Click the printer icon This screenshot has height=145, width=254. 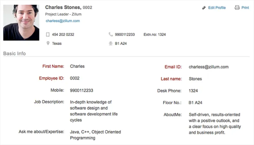coord(237,7)
